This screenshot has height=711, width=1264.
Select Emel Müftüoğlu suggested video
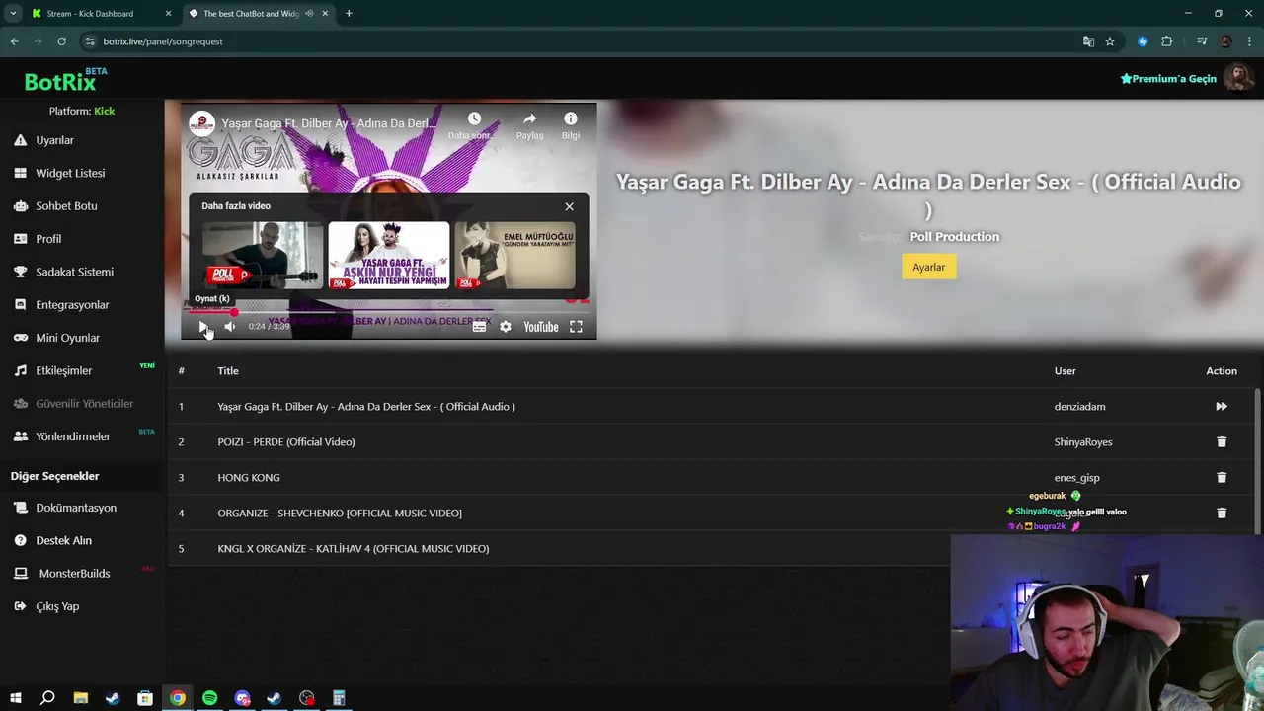pos(514,255)
